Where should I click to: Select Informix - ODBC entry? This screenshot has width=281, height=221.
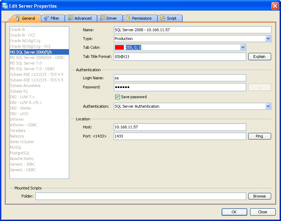point(39,125)
